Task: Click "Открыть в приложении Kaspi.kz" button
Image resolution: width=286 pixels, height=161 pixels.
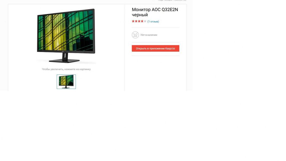Action: (x=155, y=49)
